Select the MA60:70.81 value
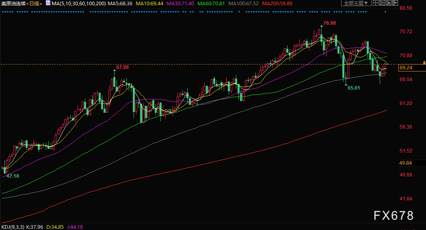The image size is (426, 230). tap(211, 4)
